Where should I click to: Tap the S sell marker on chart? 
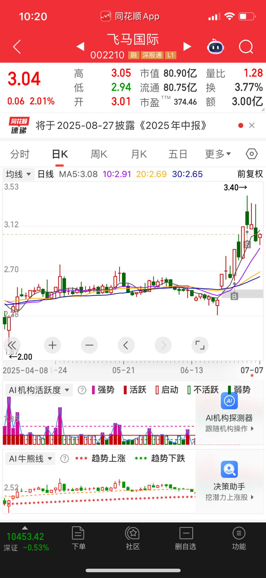point(247,244)
